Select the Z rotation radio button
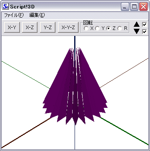The width and height of the screenshot is (150, 151). coord(109,28)
